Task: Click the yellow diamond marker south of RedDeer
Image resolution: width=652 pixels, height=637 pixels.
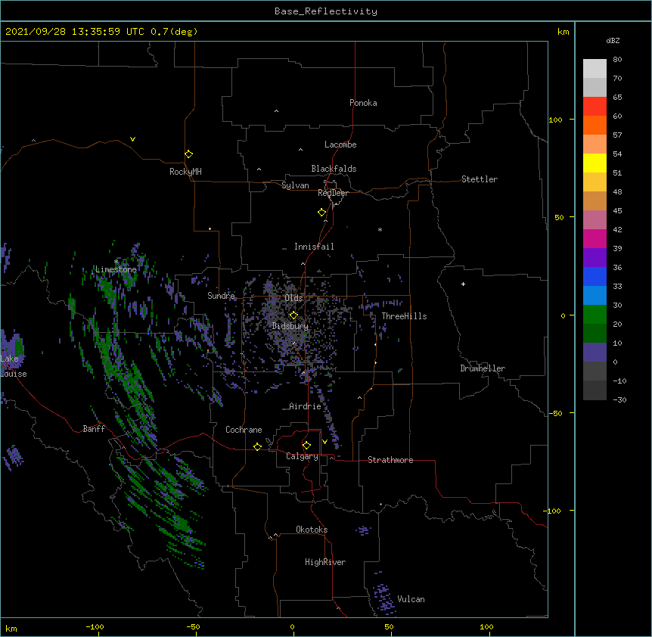Action: 322,212
